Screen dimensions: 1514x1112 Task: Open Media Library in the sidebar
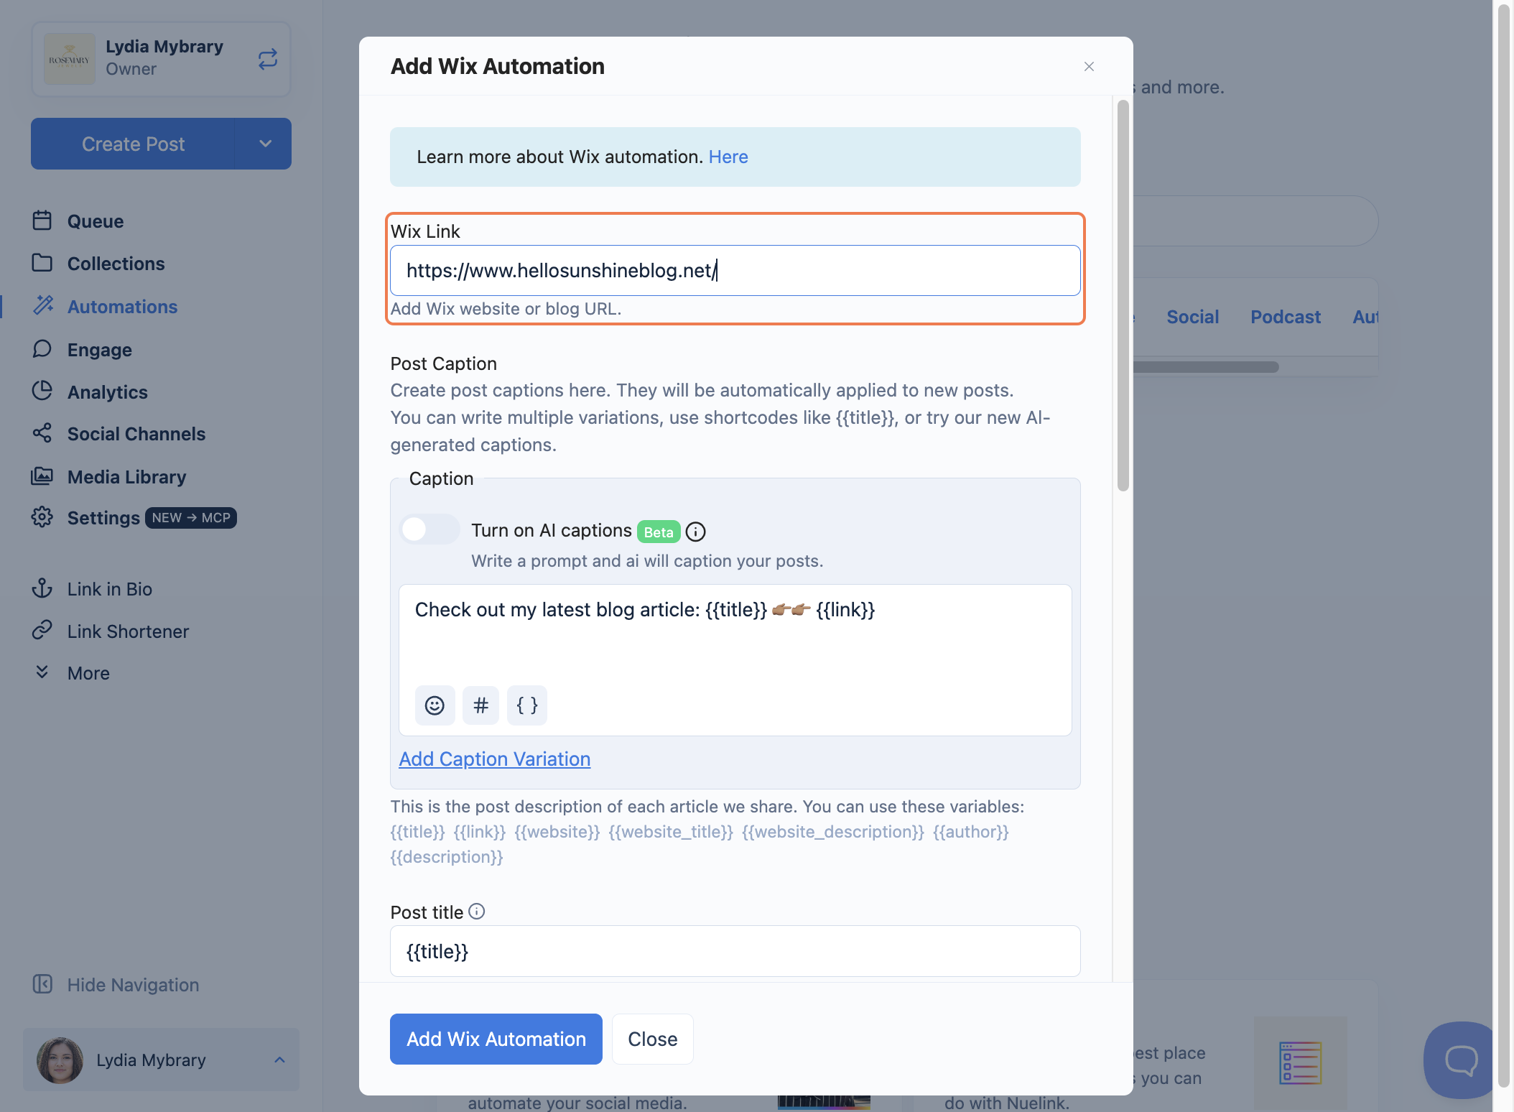tap(127, 477)
